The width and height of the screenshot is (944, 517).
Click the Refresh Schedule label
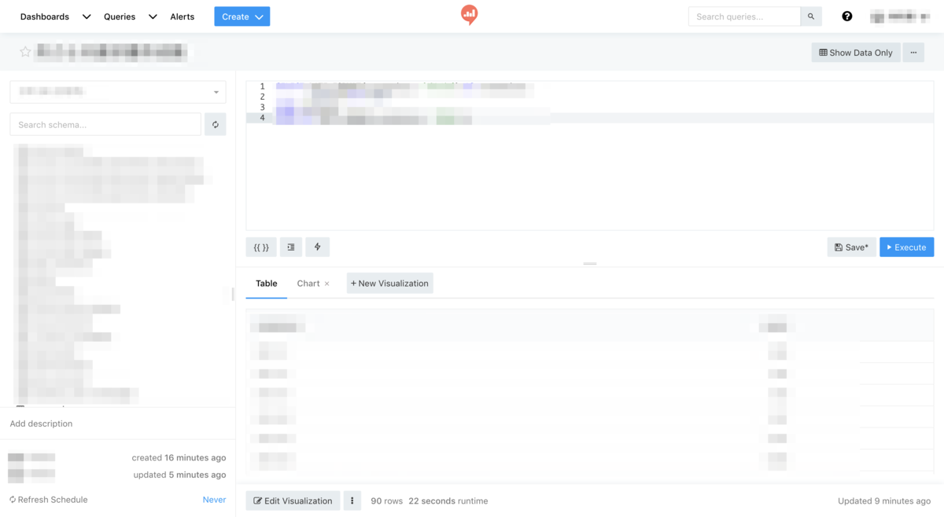pyautogui.click(x=49, y=500)
